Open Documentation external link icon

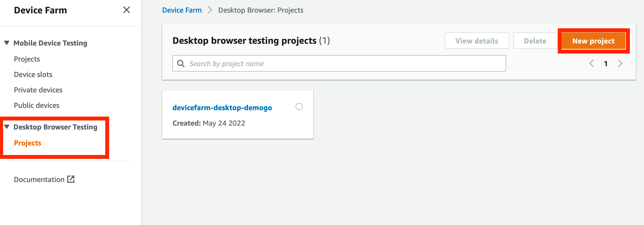71,179
